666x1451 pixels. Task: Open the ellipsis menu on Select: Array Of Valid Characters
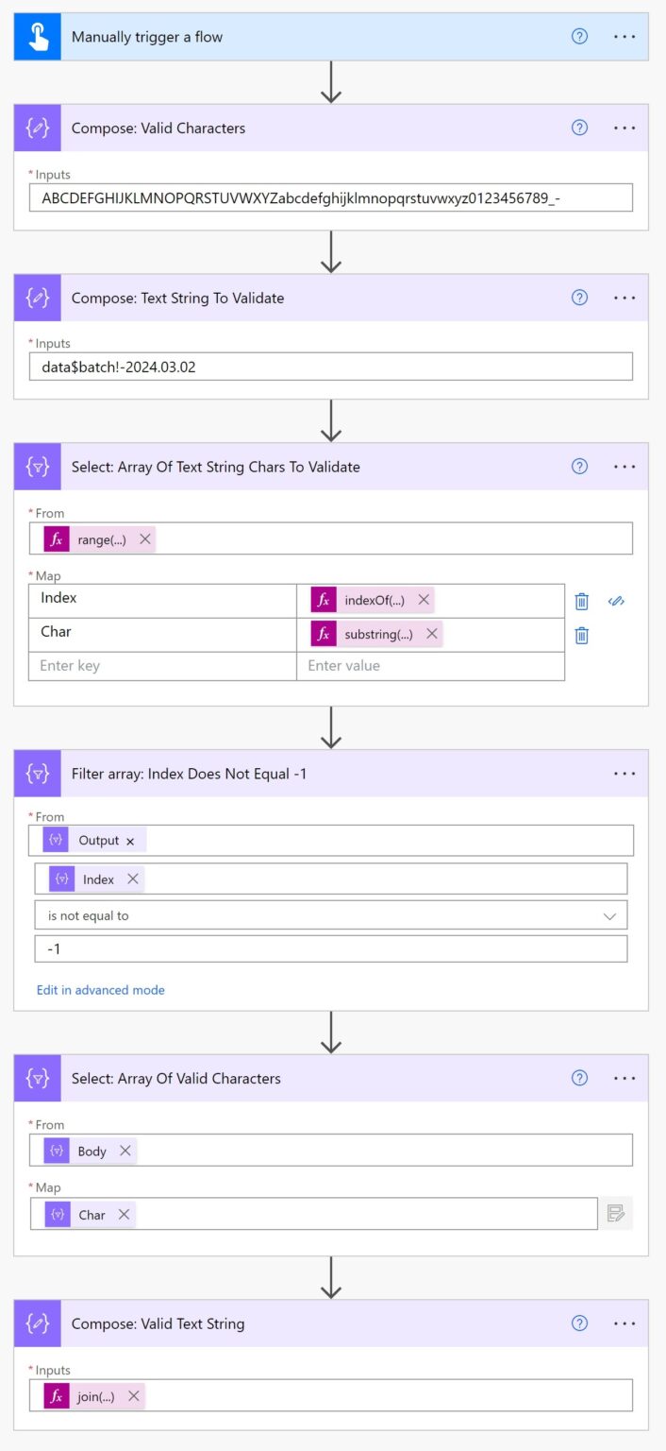(624, 1078)
